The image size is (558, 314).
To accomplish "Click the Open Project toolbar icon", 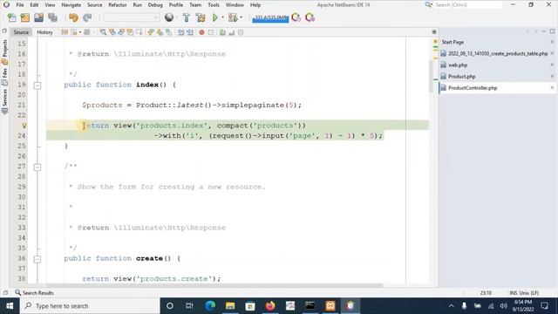I will 38,17.
